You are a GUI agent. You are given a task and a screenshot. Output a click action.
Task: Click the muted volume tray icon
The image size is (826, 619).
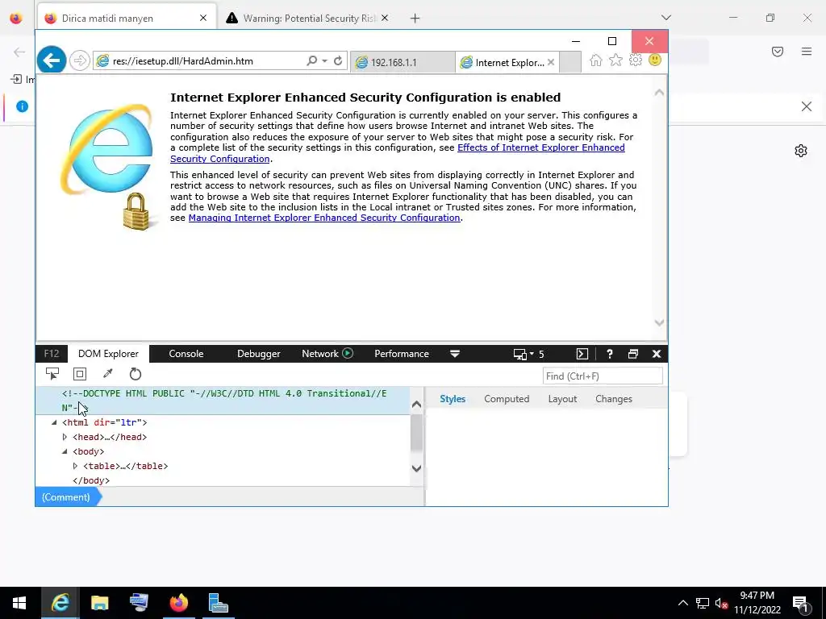coord(721,603)
